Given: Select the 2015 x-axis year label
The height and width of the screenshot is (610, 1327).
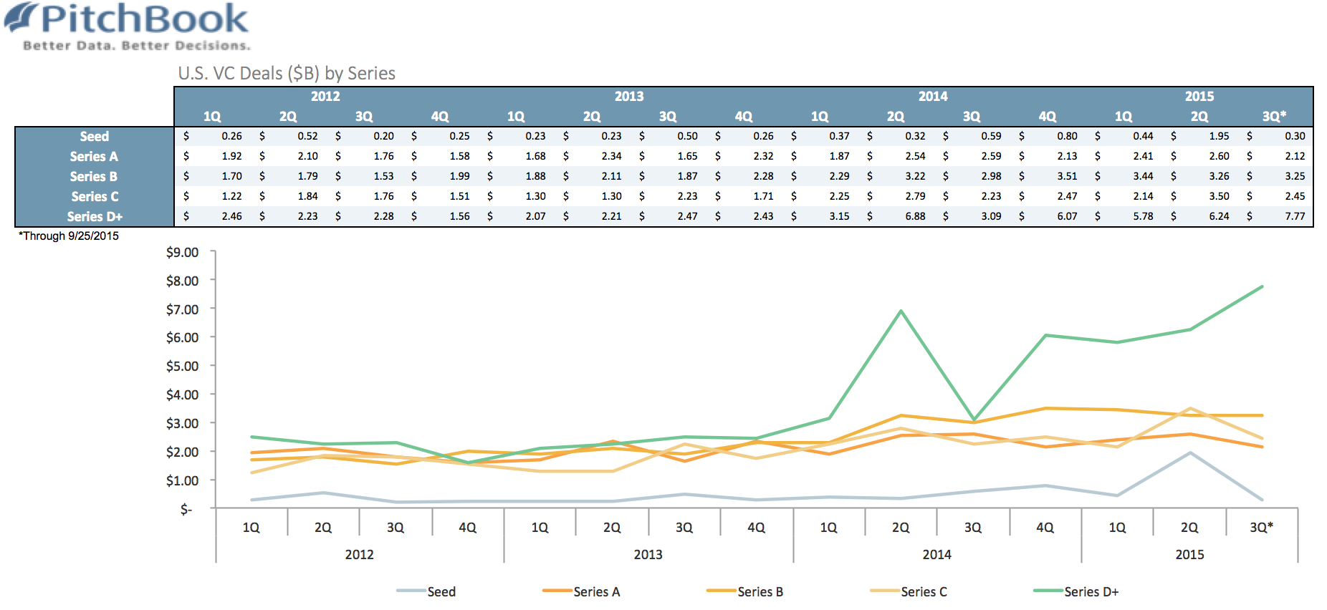Looking at the screenshot, I should pyautogui.click(x=1189, y=554).
